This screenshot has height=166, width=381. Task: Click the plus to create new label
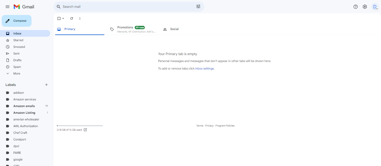point(47,85)
